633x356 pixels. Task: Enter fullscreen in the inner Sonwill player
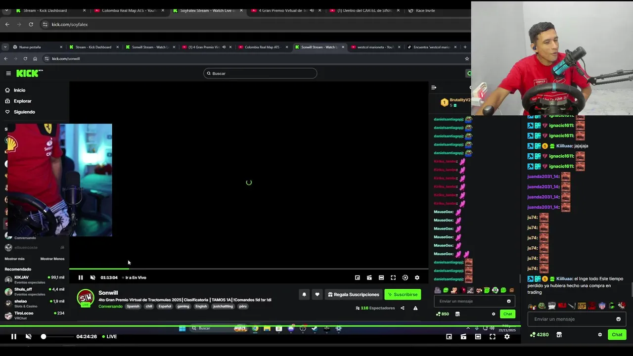point(393,277)
